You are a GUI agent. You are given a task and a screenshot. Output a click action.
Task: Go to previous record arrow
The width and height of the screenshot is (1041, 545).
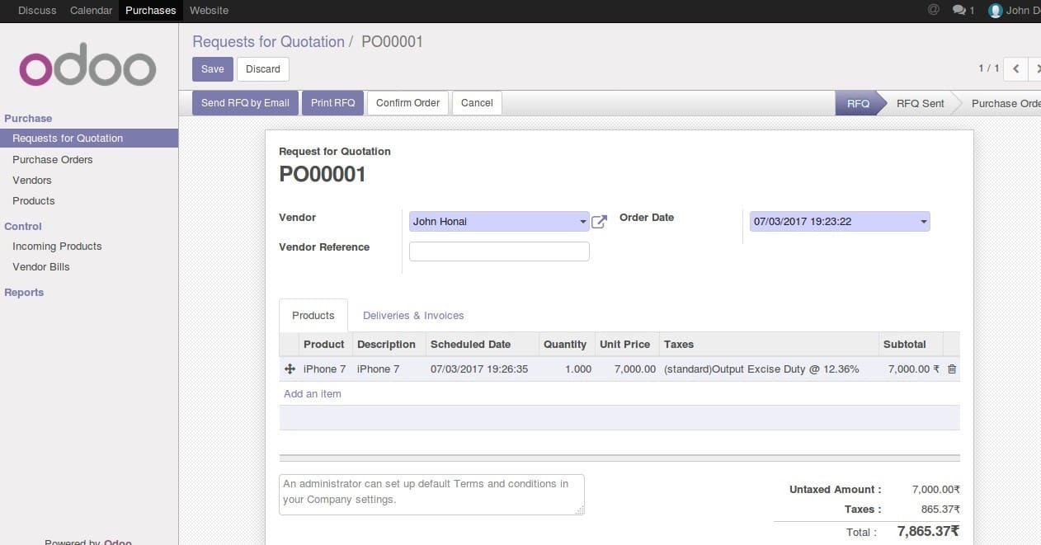click(x=1015, y=69)
